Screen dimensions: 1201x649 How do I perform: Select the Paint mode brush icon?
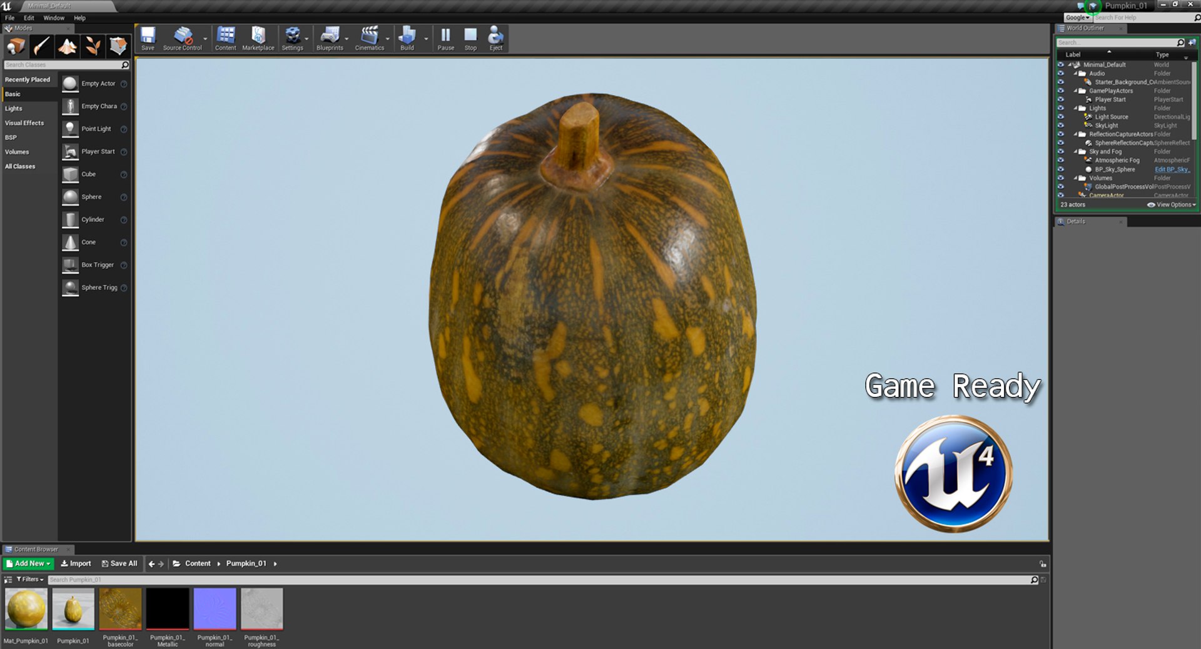point(41,46)
